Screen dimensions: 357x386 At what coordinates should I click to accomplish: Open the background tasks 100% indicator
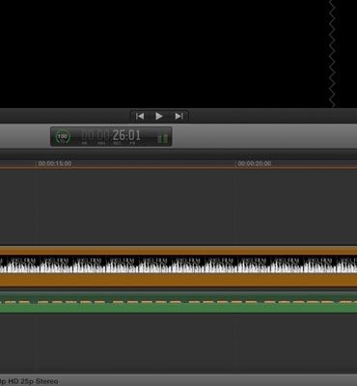[x=63, y=136]
